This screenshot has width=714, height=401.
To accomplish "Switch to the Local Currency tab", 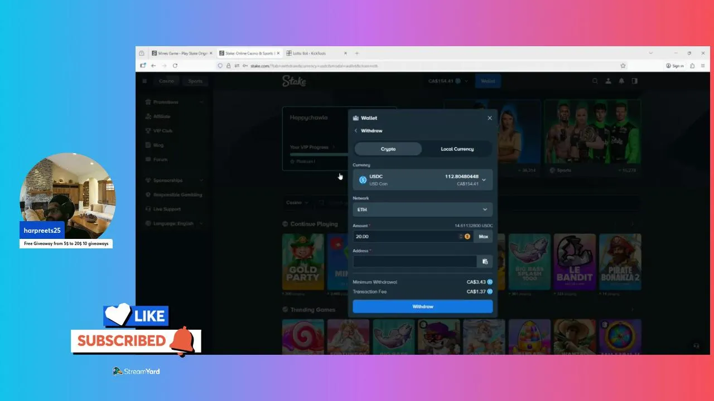I will (457, 149).
